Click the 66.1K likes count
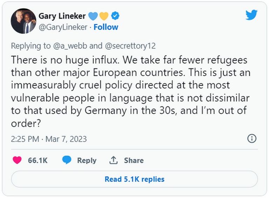Image resolution: width=269 pixels, height=199 pixels. (38, 161)
